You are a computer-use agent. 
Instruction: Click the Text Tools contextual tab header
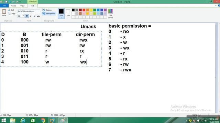tap(32, 2)
